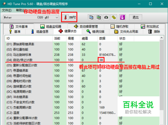Switch to the 文件基准 tab
Viewport: 168px width, 125px height.
(x=19, y=27)
